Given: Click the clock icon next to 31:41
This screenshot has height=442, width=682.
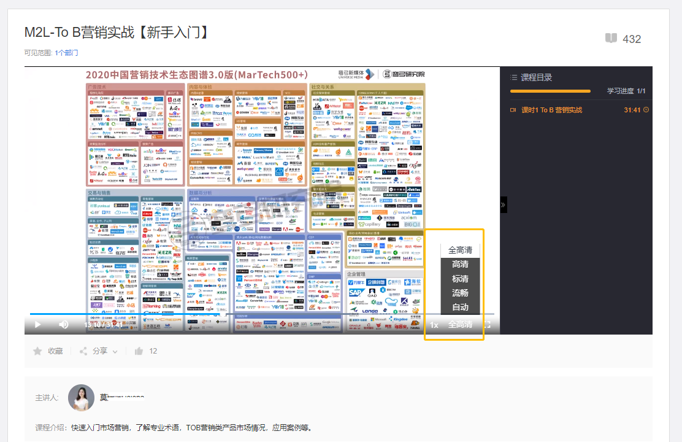Looking at the screenshot, I should point(646,110).
